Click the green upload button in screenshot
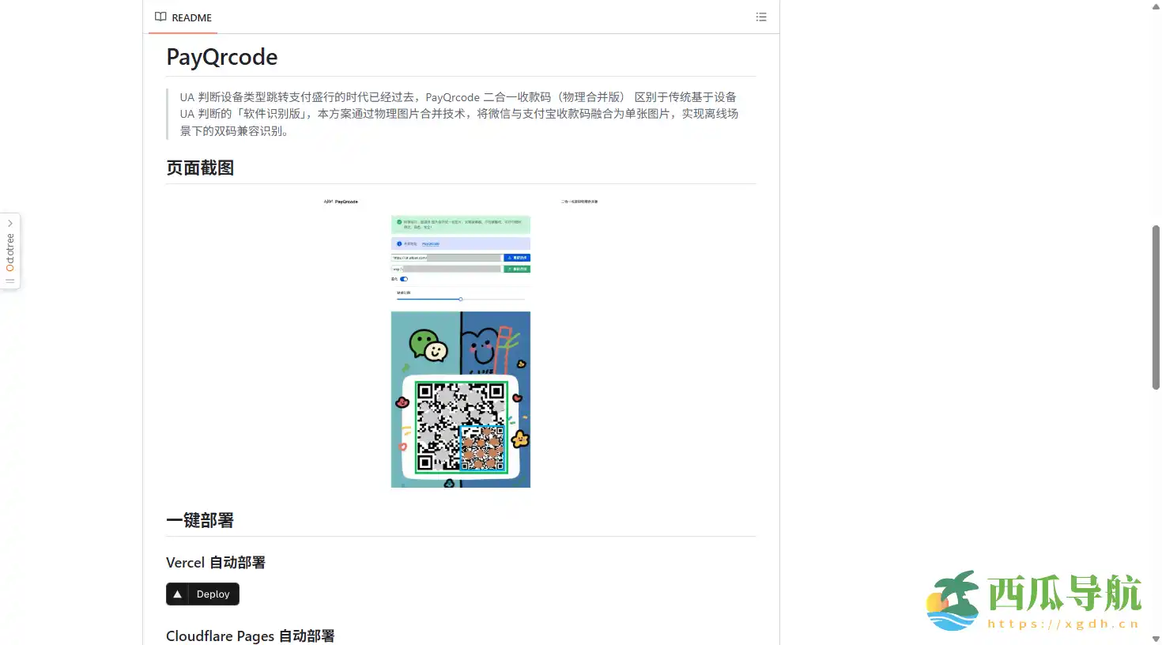 [x=517, y=269]
